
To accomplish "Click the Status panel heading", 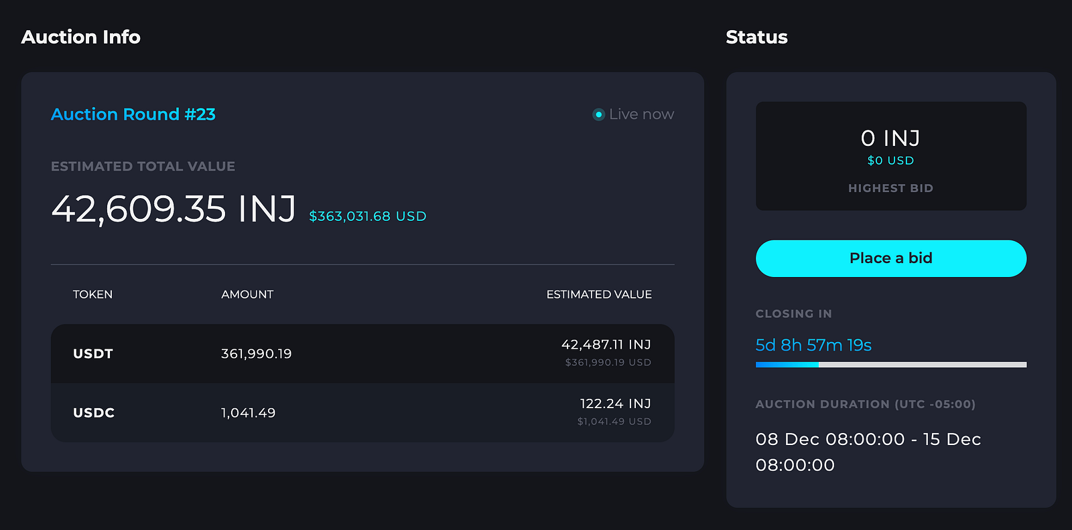I will pyautogui.click(x=756, y=37).
